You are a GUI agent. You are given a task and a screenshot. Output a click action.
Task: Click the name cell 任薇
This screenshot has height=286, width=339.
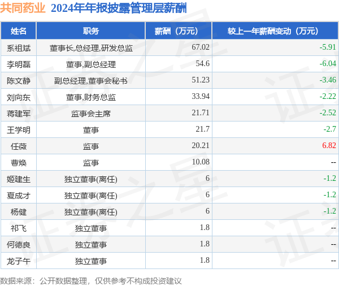coord(19,146)
